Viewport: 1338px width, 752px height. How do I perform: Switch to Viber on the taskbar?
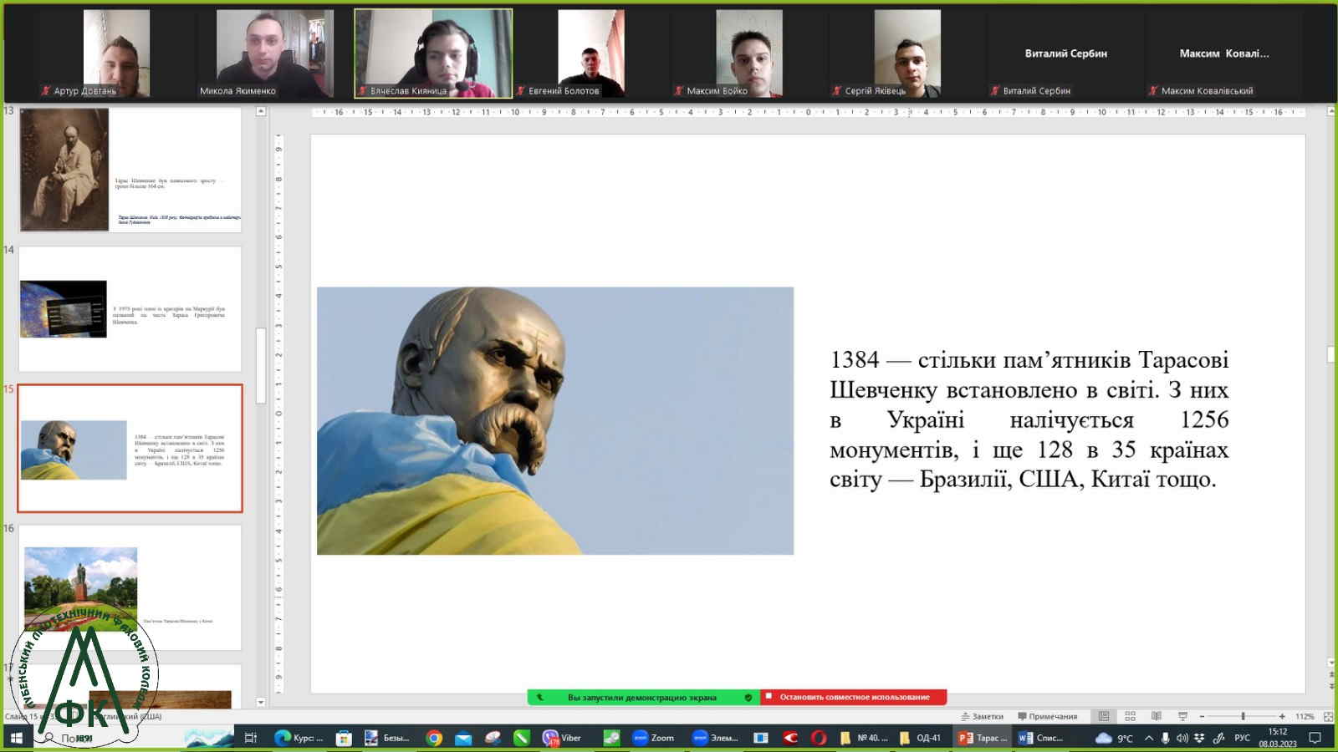point(562,738)
